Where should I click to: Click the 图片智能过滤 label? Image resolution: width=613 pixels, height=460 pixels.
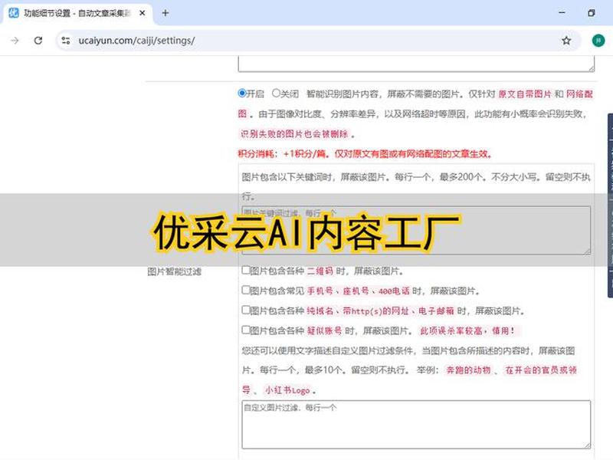[x=175, y=271]
